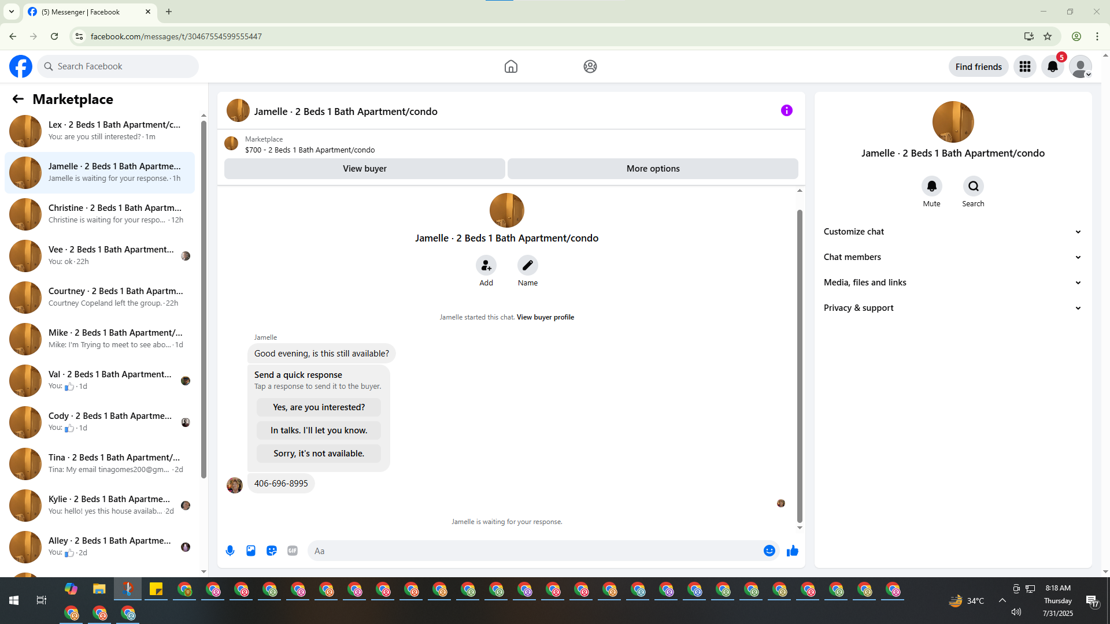Send a thumbs-up like

coord(792,551)
